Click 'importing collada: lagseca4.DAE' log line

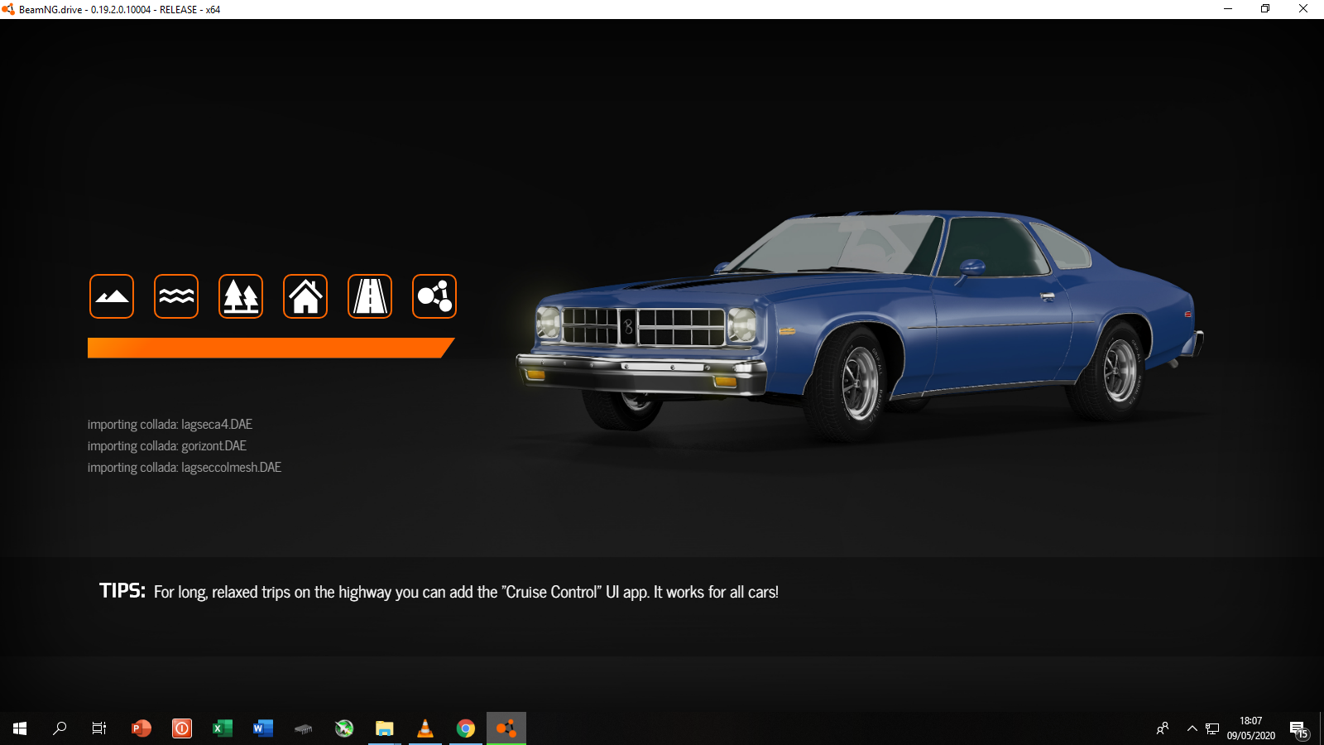point(170,424)
